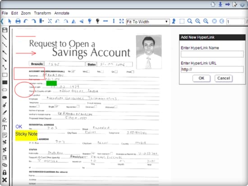Click the Enter HyperLink Name field
Viewport: 248px width, 186px height.
[x=212, y=54]
